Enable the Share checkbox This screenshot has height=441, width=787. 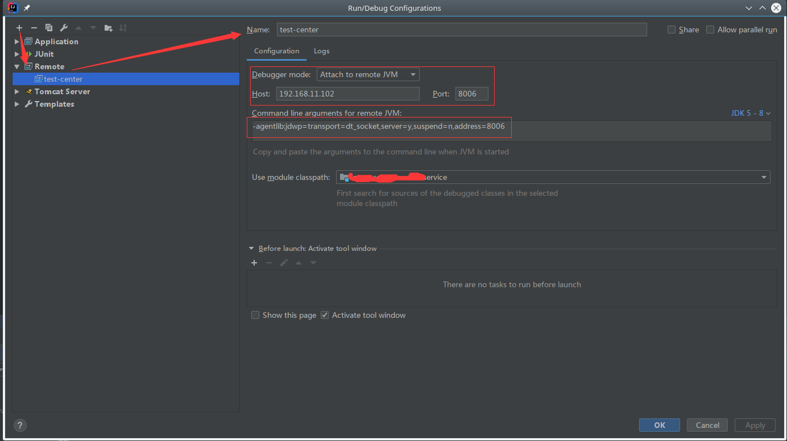(x=672, y=30)
